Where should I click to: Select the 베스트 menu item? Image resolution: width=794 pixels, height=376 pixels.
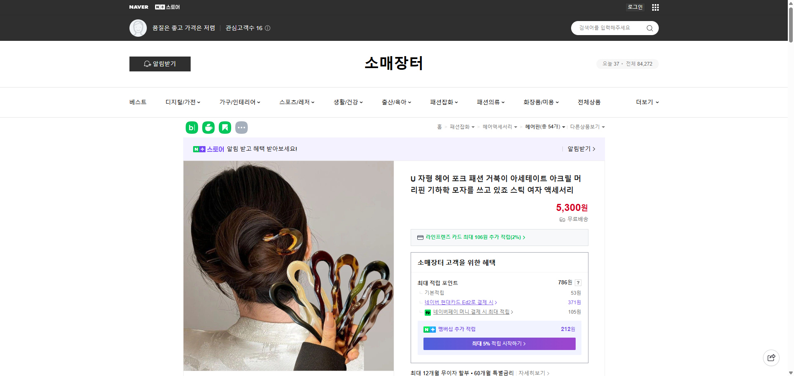(x=137, y=102)
